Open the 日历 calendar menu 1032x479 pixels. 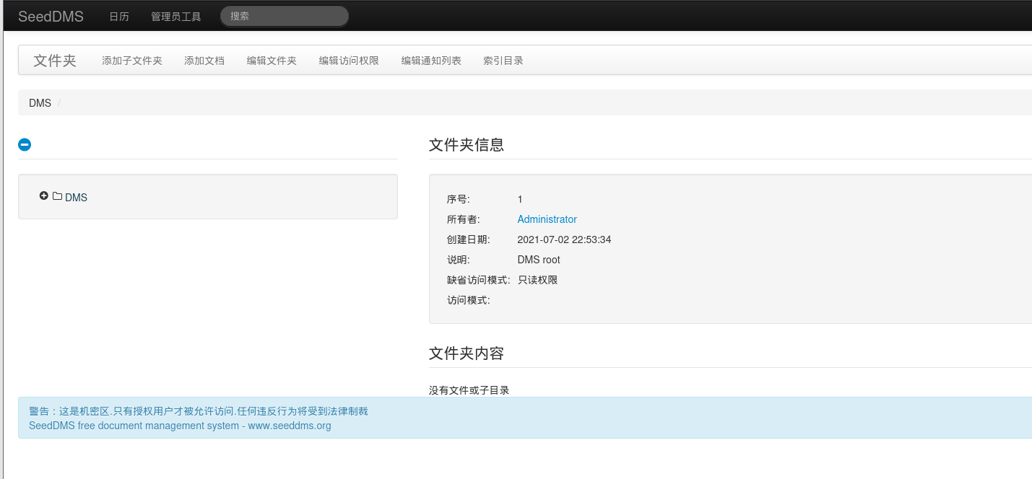119,17
